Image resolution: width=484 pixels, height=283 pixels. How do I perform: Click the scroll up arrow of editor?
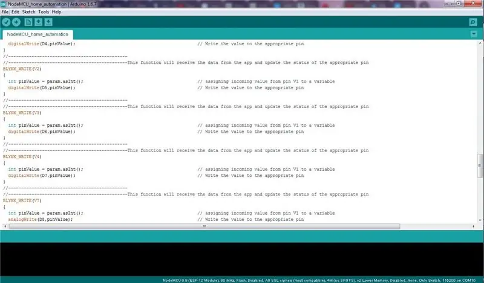pos(480,43)
